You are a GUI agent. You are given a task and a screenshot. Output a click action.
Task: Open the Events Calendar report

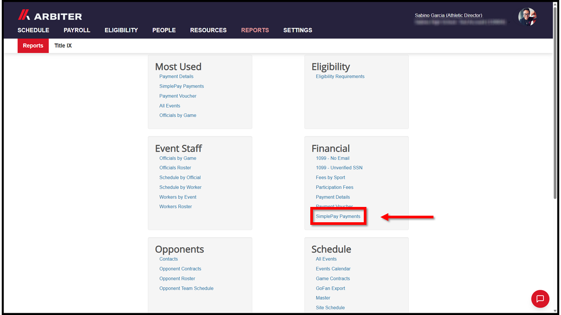click(x=333, y=269)
